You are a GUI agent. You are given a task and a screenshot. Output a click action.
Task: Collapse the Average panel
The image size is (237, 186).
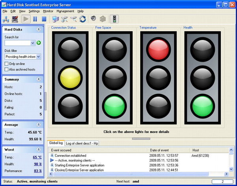point(39,125)
